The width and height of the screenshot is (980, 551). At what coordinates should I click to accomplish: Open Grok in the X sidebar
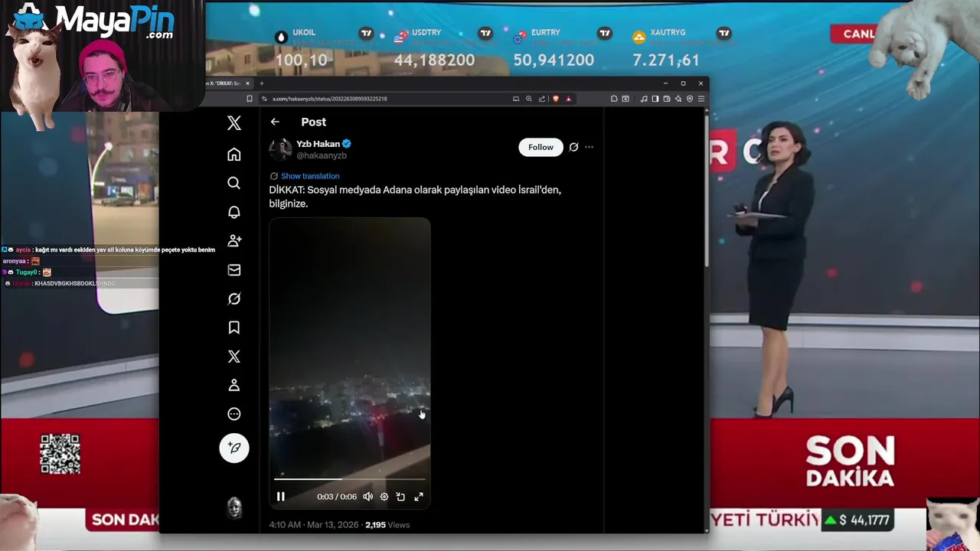(x=234, y=298)
